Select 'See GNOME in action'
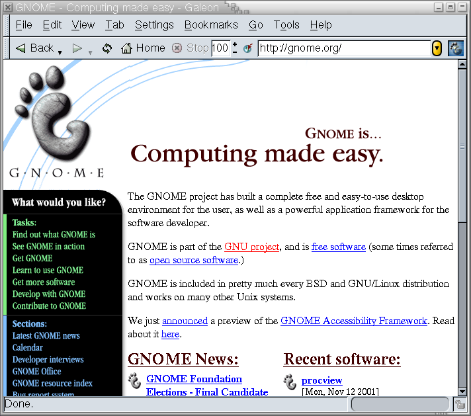Screen dimensions: 471x416 (48, 247)
